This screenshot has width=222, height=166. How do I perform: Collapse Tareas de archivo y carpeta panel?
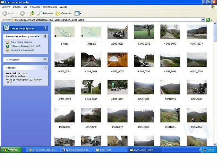pyautogui.click(x=45, y=36)
